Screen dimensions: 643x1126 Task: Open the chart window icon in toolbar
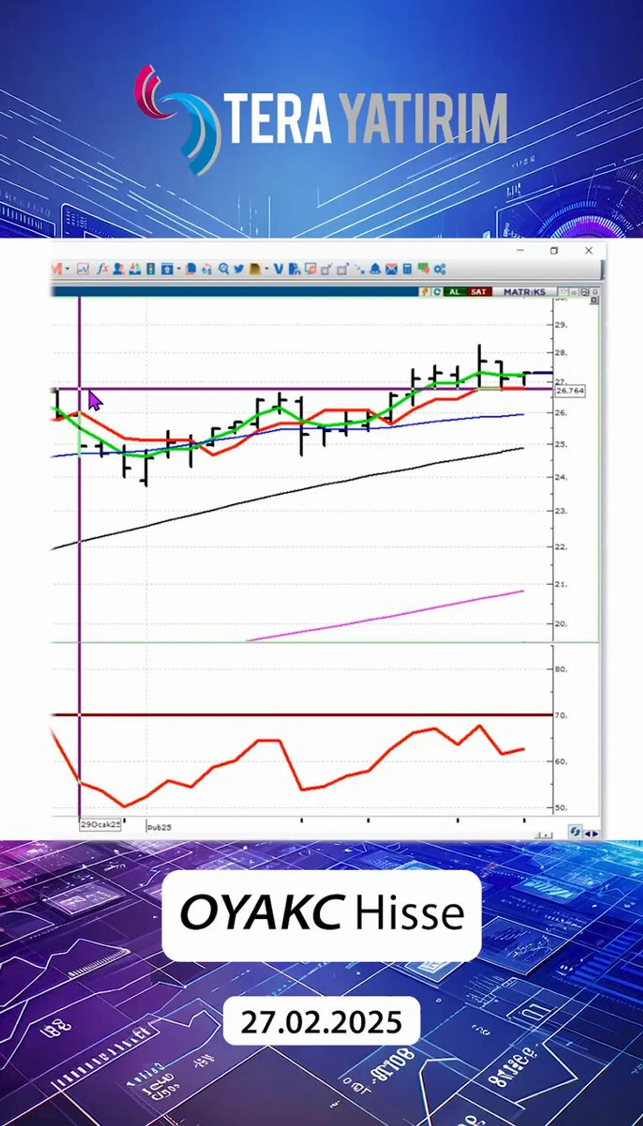click(x=83, y=269)
